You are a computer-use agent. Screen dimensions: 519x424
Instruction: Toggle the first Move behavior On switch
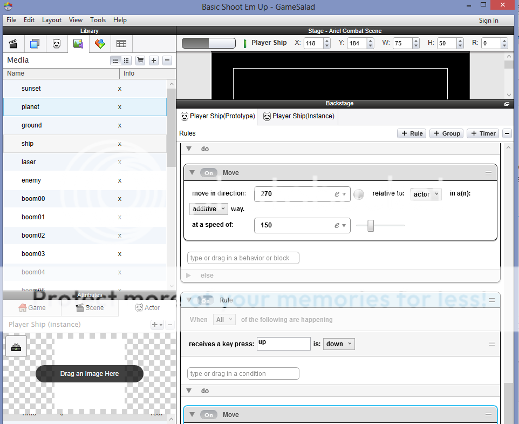coord(209,173)
